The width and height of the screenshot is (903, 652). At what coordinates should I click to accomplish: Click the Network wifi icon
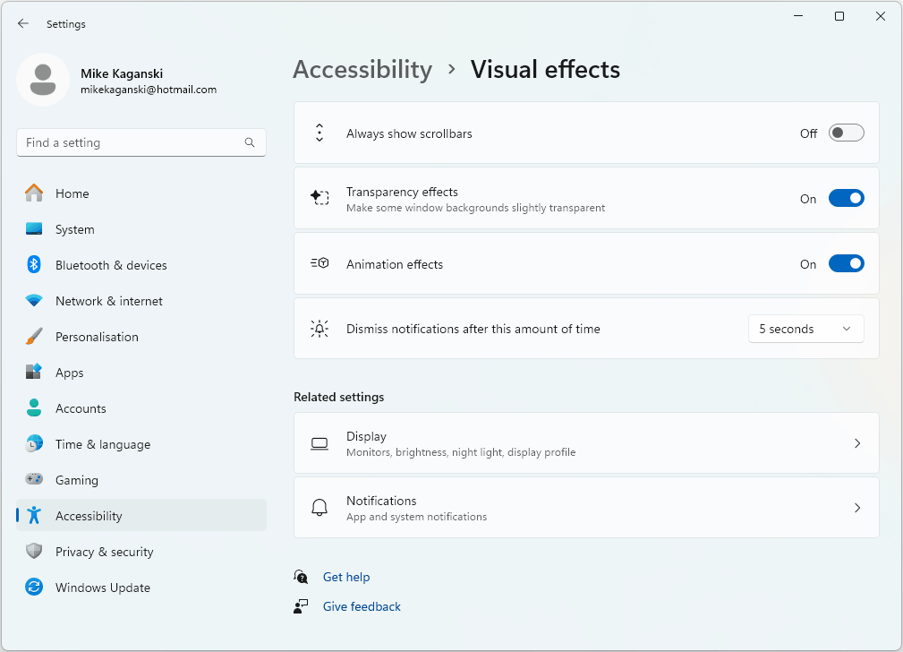pos(34,300)
